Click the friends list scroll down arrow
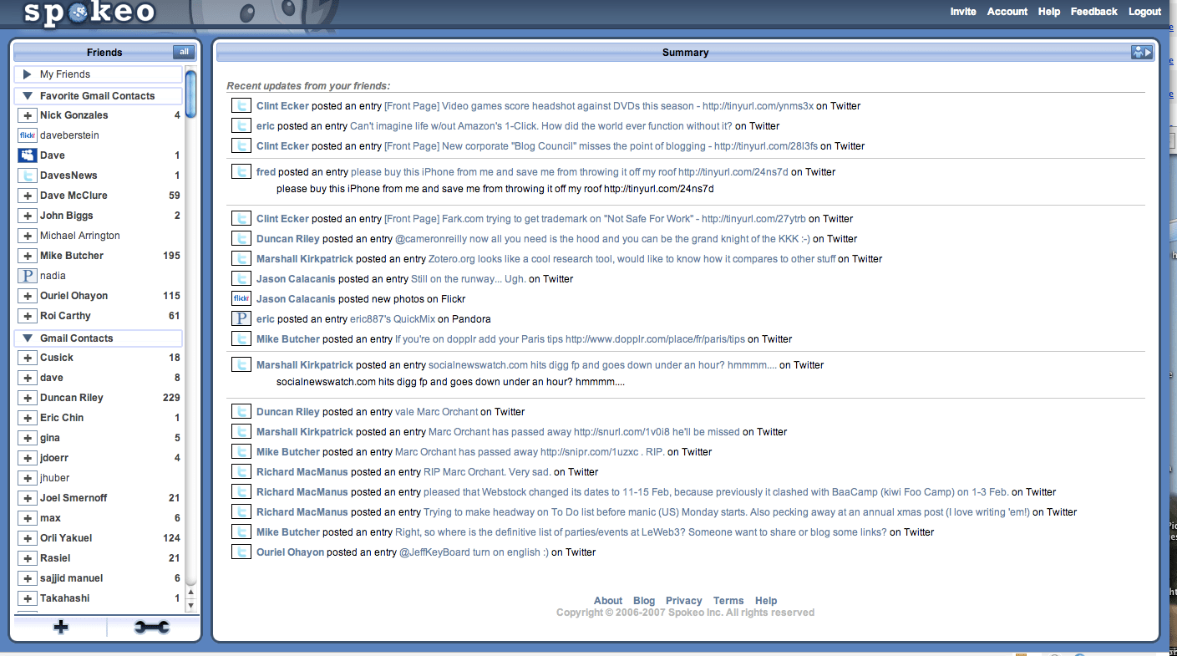This screenshot has height=656, width=1177. pyautogui.click(x=190, y=605)
